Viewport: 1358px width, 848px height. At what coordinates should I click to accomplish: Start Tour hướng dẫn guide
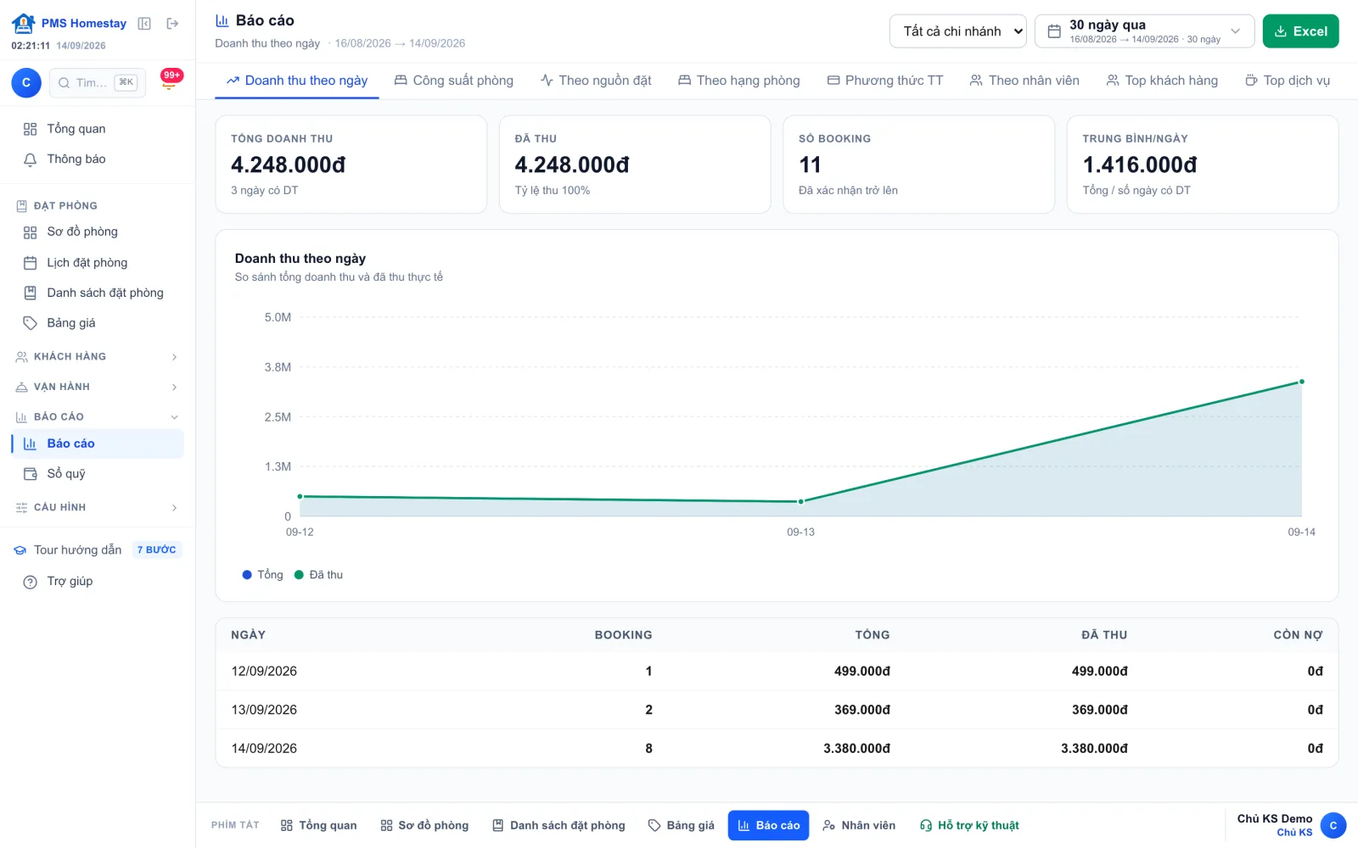click(98, 550)
